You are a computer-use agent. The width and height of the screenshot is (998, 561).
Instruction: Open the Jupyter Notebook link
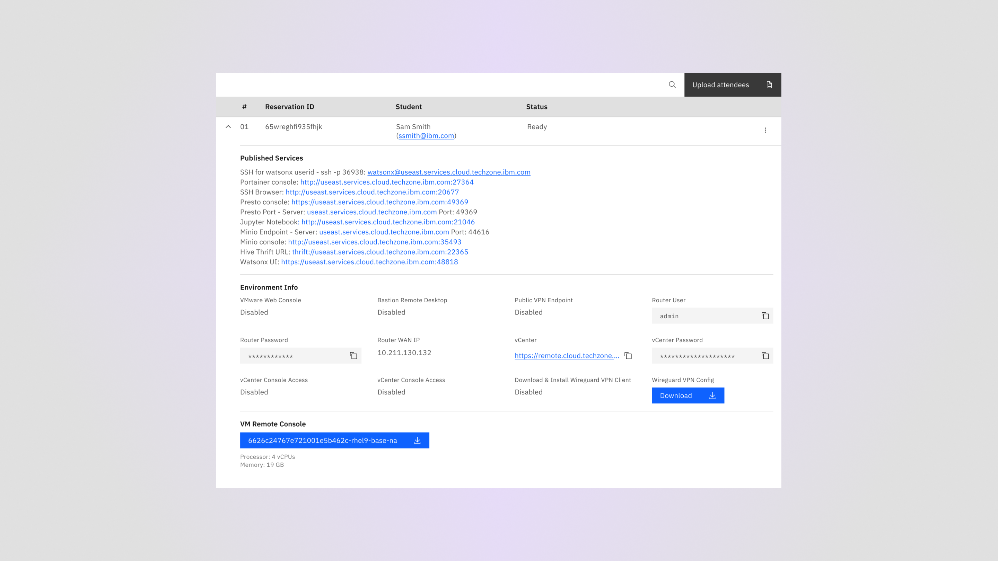click(x=388, y=222)
